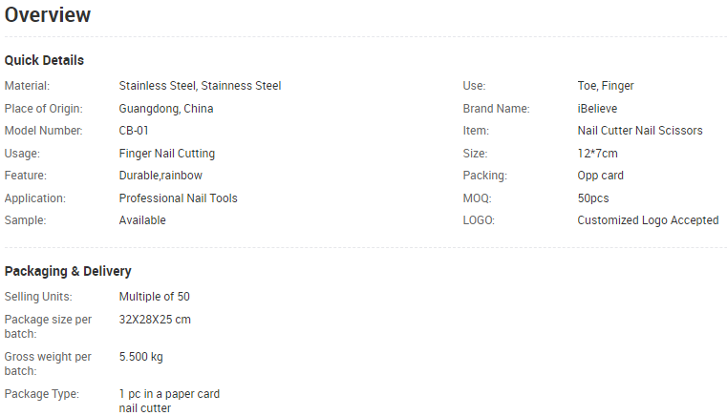
Task: Select the 5.500 kg gross weight value
Action: pos(141,357)
